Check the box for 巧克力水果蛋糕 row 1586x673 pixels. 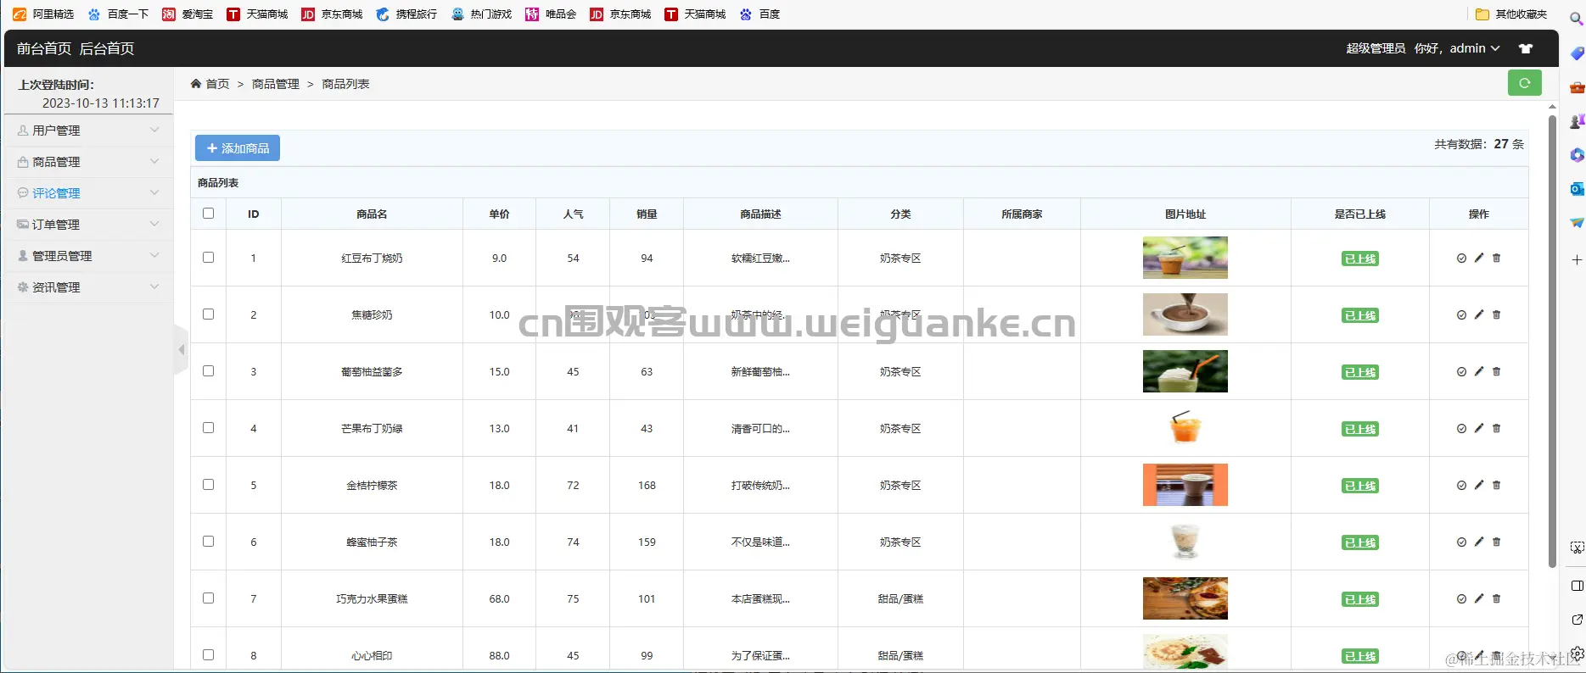(x=208, y=598)
